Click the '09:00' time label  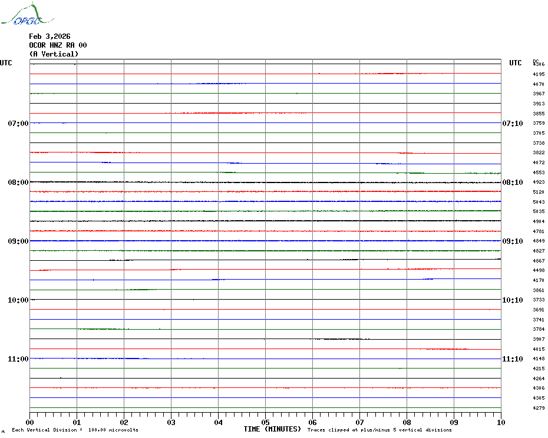(x=18, y=241)
